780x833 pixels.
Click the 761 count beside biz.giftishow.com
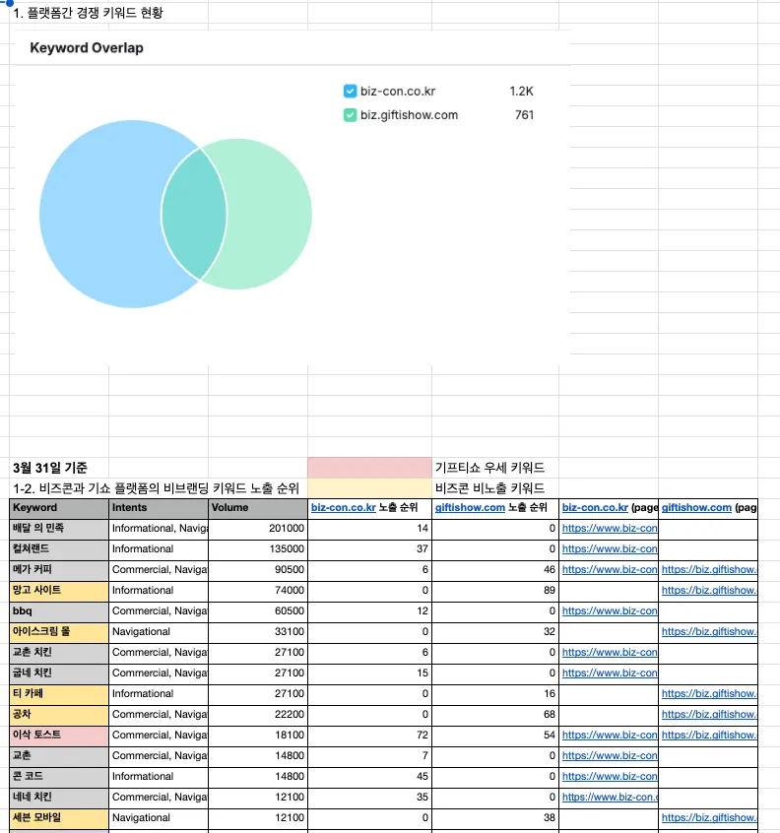point(524,115)
